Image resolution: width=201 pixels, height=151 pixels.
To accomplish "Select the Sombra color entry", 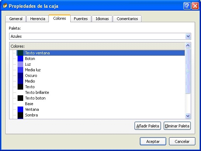I will tap(31, 115).
